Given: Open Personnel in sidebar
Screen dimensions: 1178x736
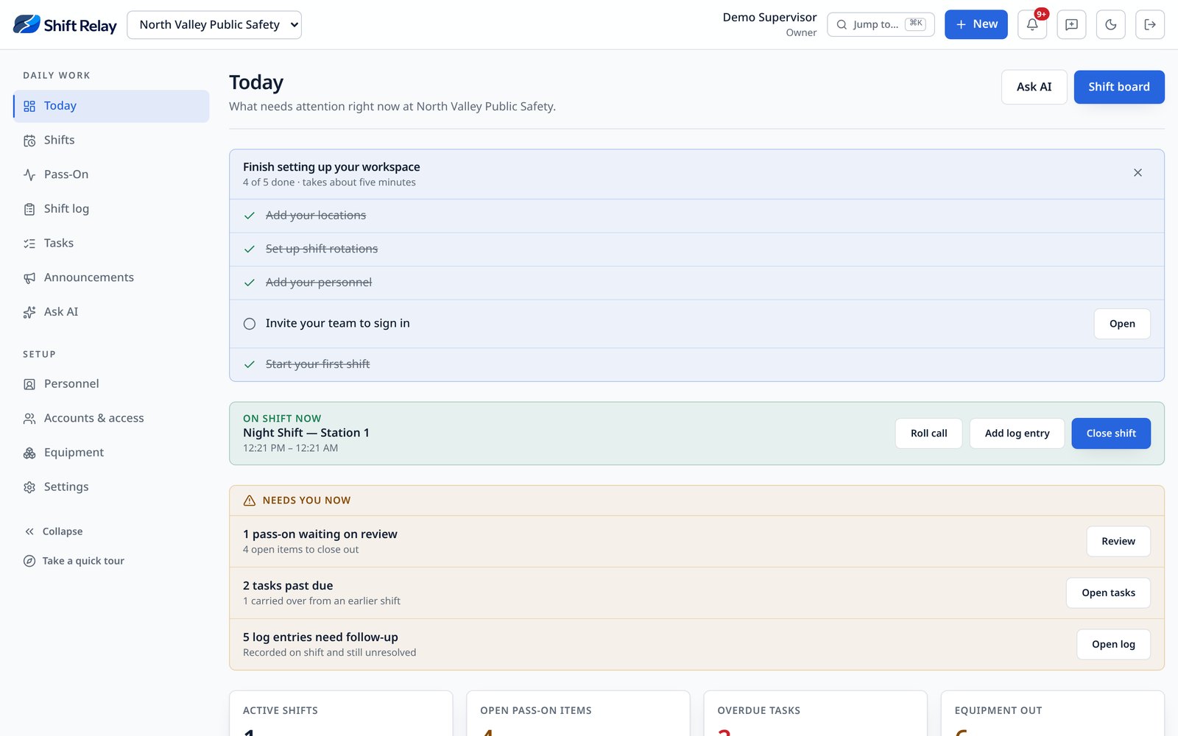Looking at the screenshot, I should tap(111, 384).
